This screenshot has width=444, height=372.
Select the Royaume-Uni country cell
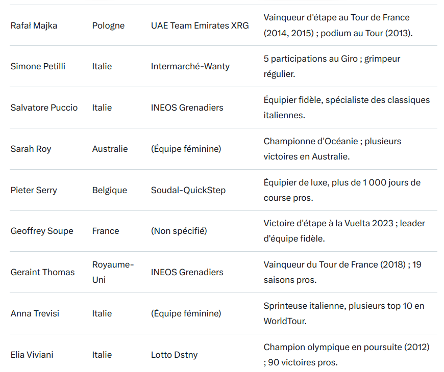point(113,272)
